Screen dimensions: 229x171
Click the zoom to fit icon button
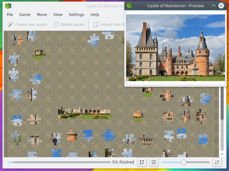point(217,162)
